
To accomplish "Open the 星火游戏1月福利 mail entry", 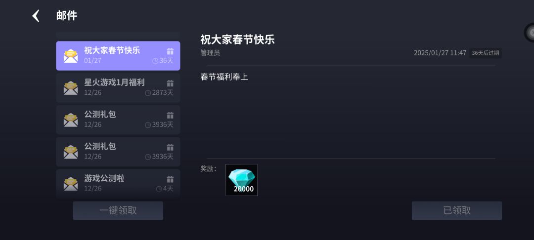I will point(118,88).
